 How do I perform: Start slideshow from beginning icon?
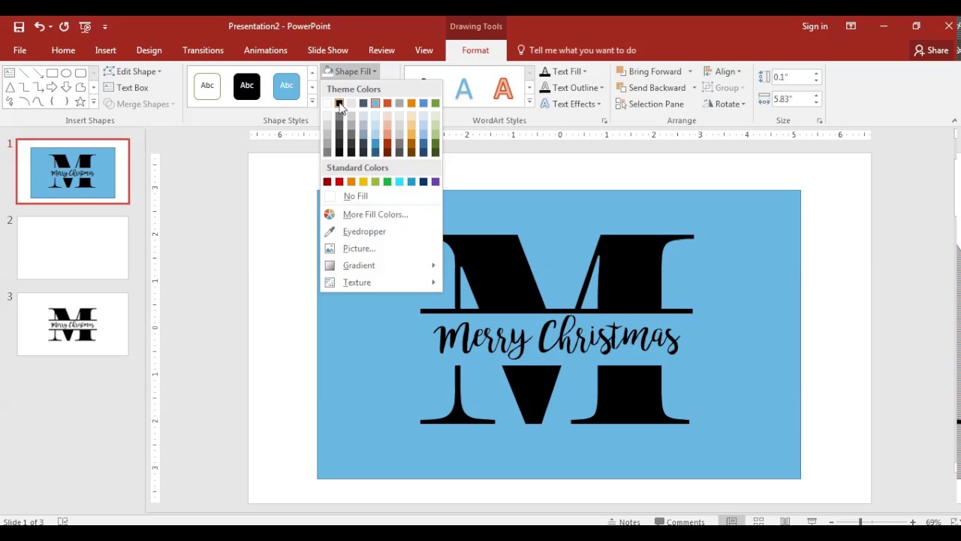85,26
